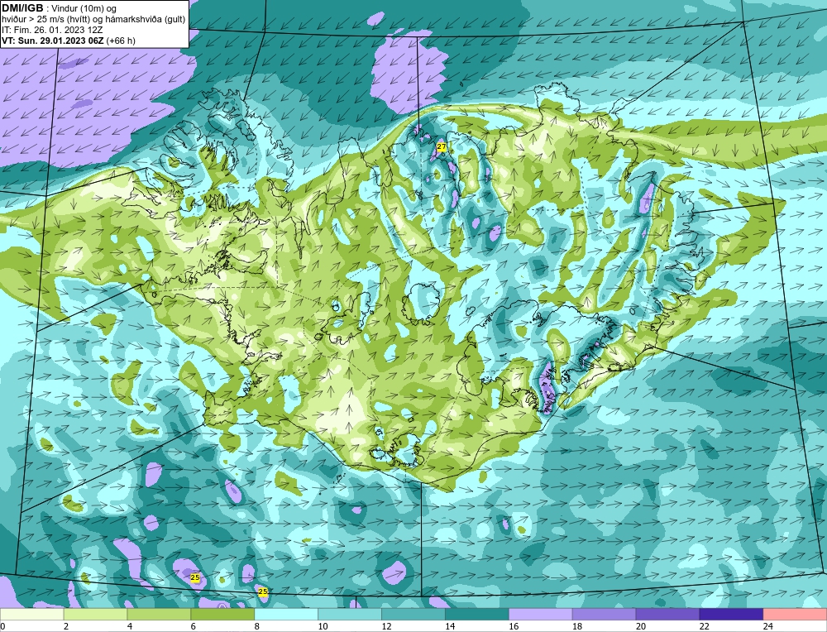The image size is (827, 632).
Task: Click the legend scale label '6'
Action: tap(193, 627)
